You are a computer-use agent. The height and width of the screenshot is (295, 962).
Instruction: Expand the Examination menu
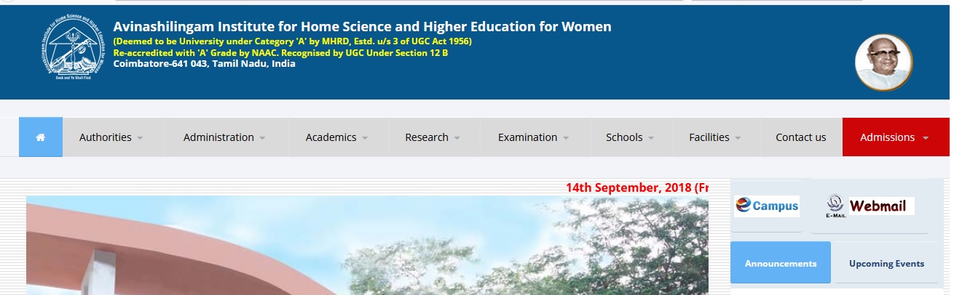[x=534, y=137]
